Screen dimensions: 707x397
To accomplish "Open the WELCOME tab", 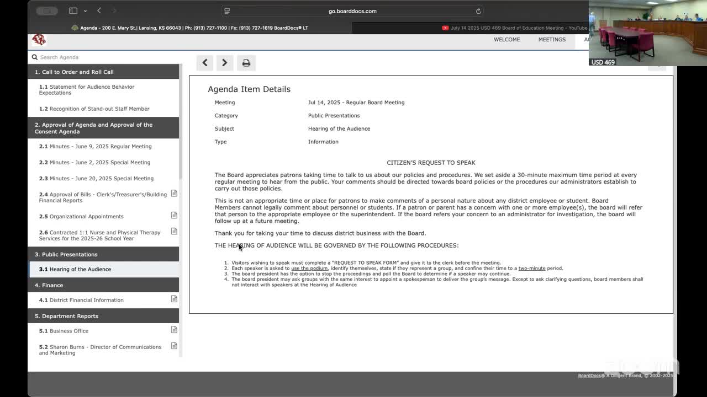I will pyautogui.click(x=507, y=40).
